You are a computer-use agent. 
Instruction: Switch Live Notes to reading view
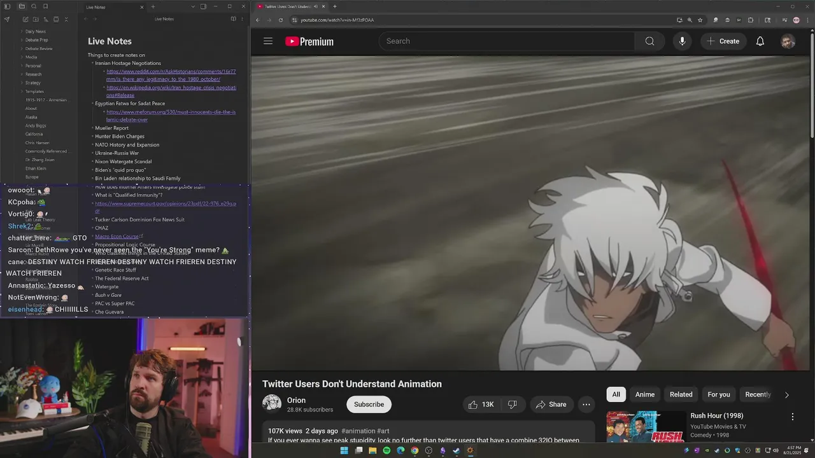coord(233,19)
